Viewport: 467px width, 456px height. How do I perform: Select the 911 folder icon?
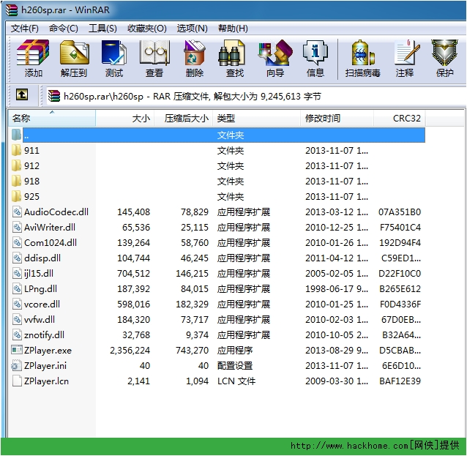17,150
